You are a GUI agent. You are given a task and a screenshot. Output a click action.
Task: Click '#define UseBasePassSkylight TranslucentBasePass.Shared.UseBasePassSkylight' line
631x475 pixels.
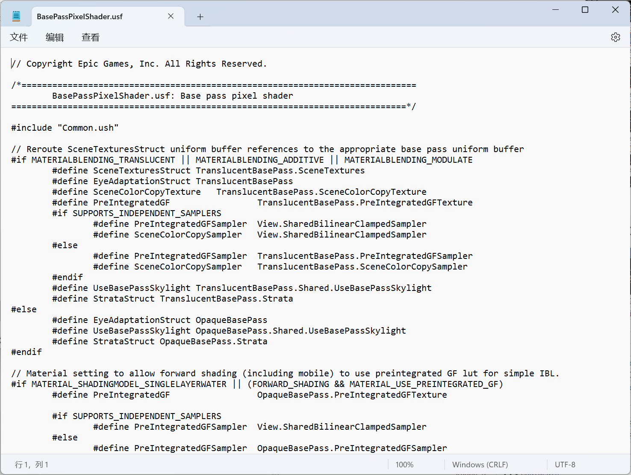pyautogui.click(x=242, y=288)
